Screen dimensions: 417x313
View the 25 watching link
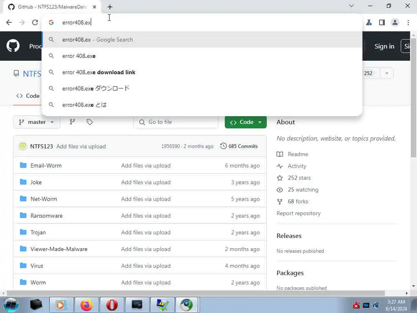303,190
